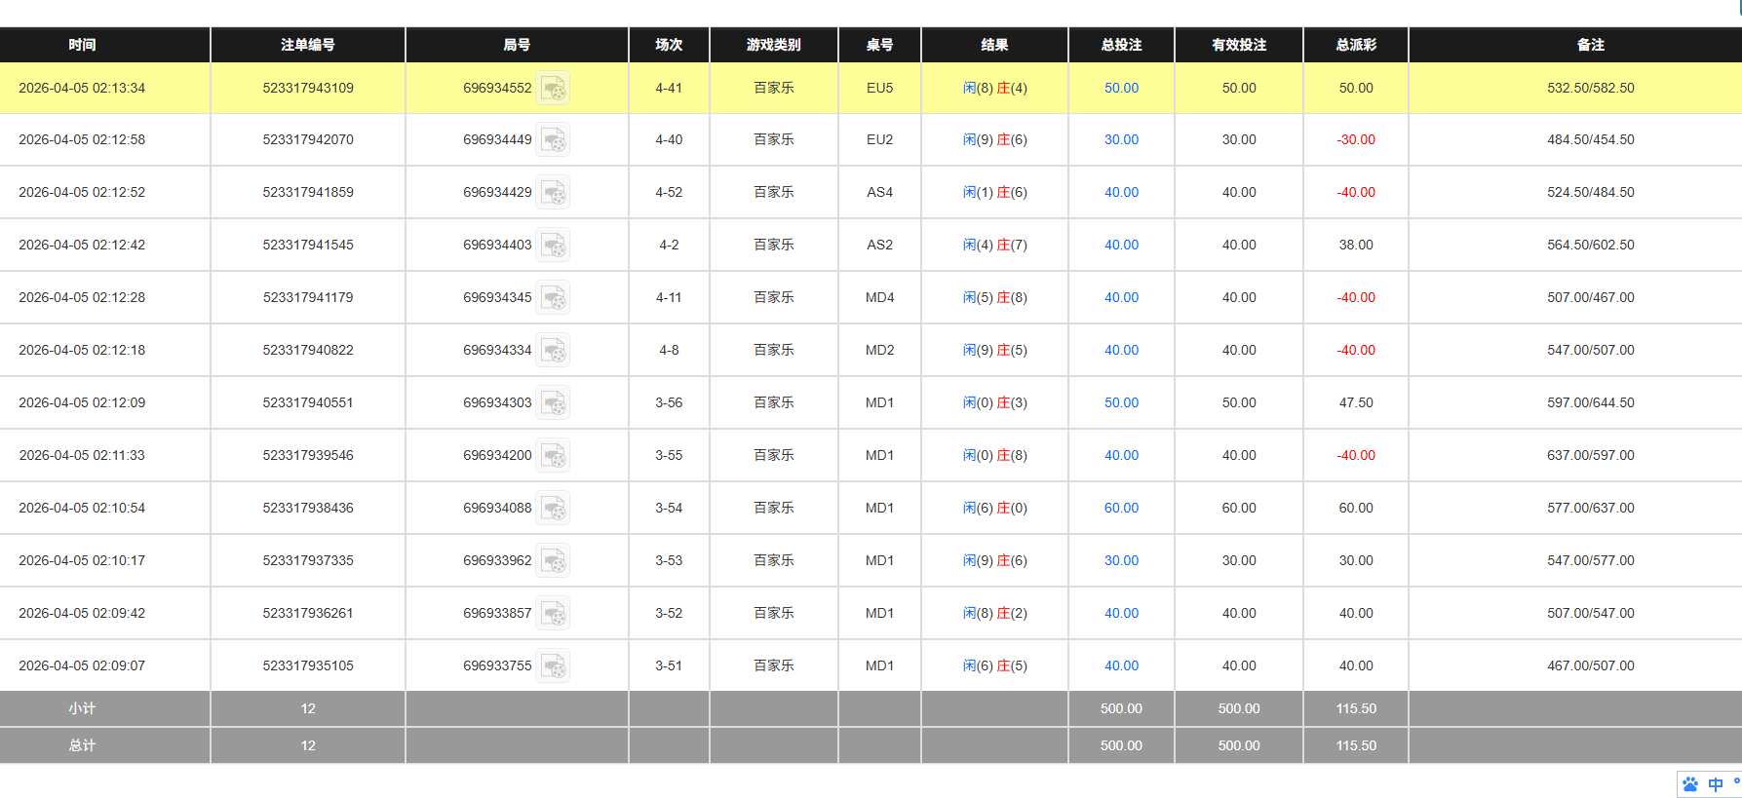Open video replay icon for round 696934449
The image size is (1742, 798).
(x=554, y=139)
